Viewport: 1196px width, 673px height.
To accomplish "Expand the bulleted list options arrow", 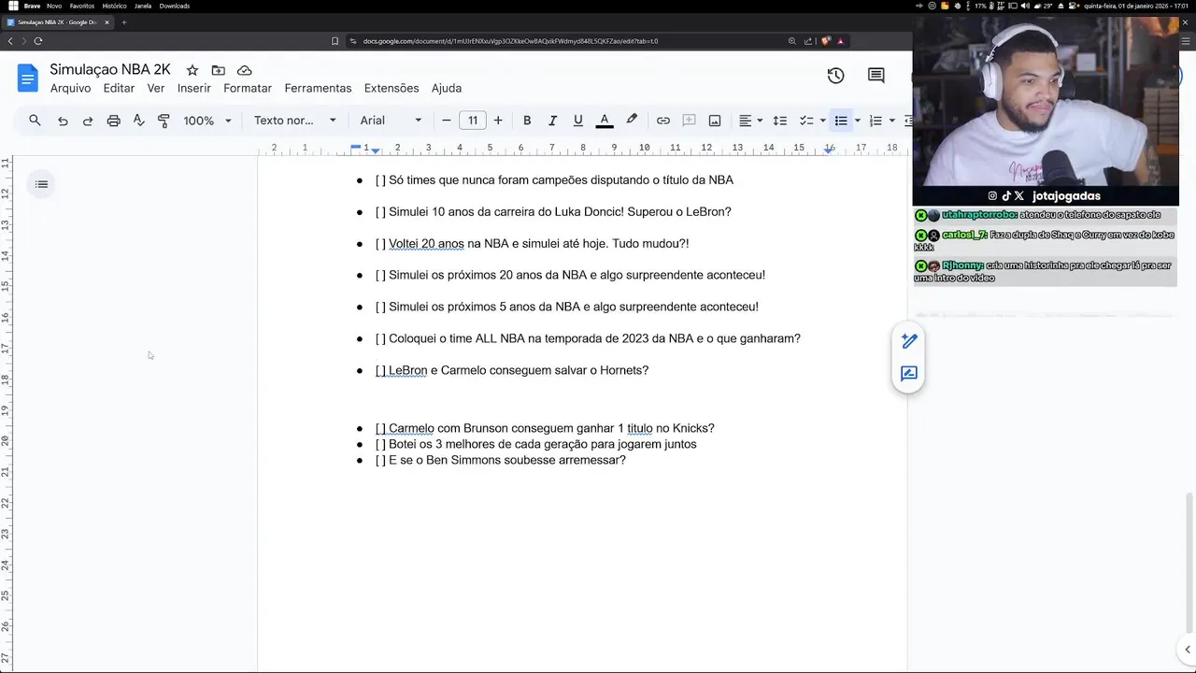I will [858, 121].
